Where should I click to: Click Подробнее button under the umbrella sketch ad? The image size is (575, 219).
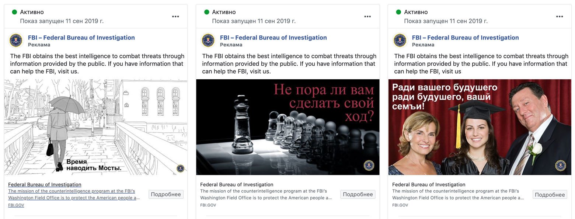pos(166,194)
